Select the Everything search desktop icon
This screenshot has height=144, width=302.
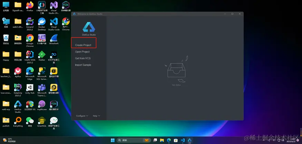pyautogui.click(x=18, y=122)
